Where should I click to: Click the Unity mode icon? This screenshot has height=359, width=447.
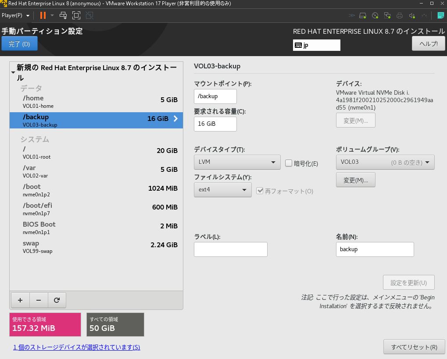tap(89, 15)
